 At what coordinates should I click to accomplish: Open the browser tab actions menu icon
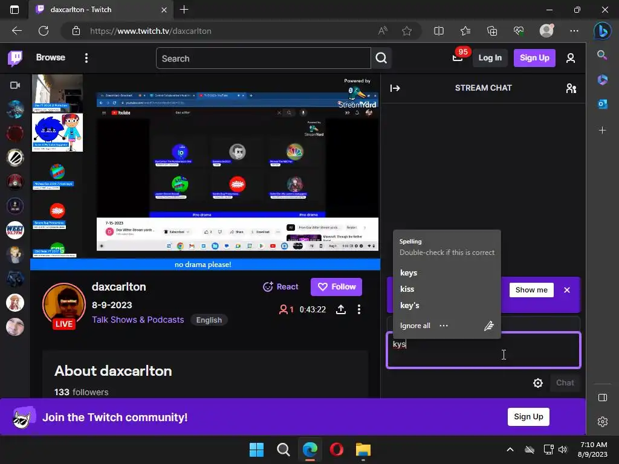pos(15,10)
